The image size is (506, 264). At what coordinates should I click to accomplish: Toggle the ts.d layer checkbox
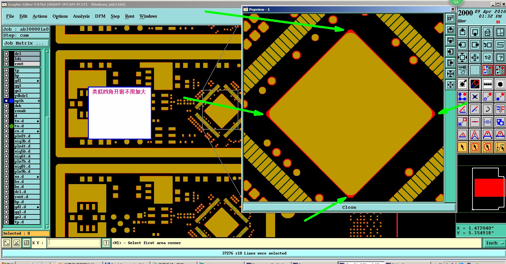point(6,126)
